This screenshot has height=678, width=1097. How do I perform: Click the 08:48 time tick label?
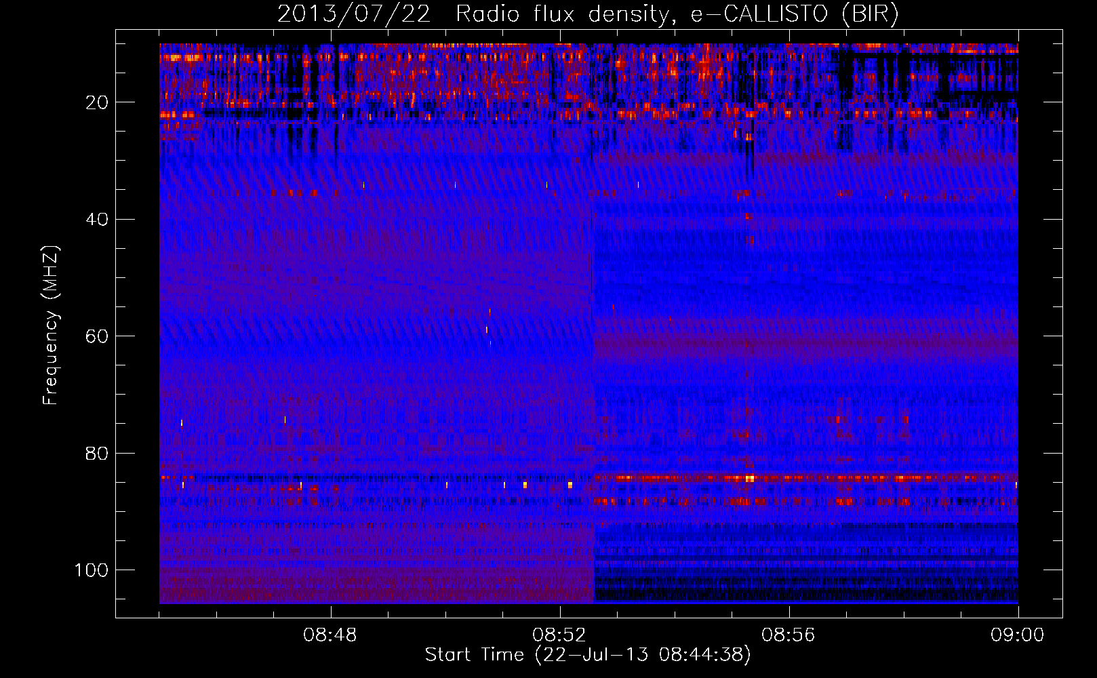330,635
